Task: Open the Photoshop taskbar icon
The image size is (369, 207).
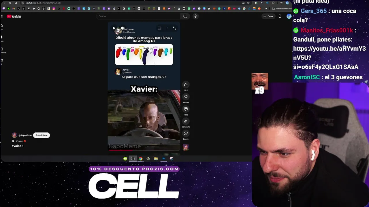Action: pyautogui.click(x=163, y=158)
